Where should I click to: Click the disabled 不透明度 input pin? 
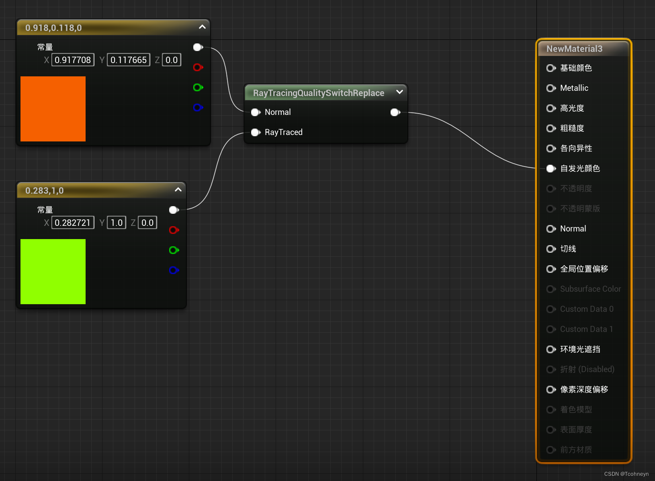[x=551, y=189]
